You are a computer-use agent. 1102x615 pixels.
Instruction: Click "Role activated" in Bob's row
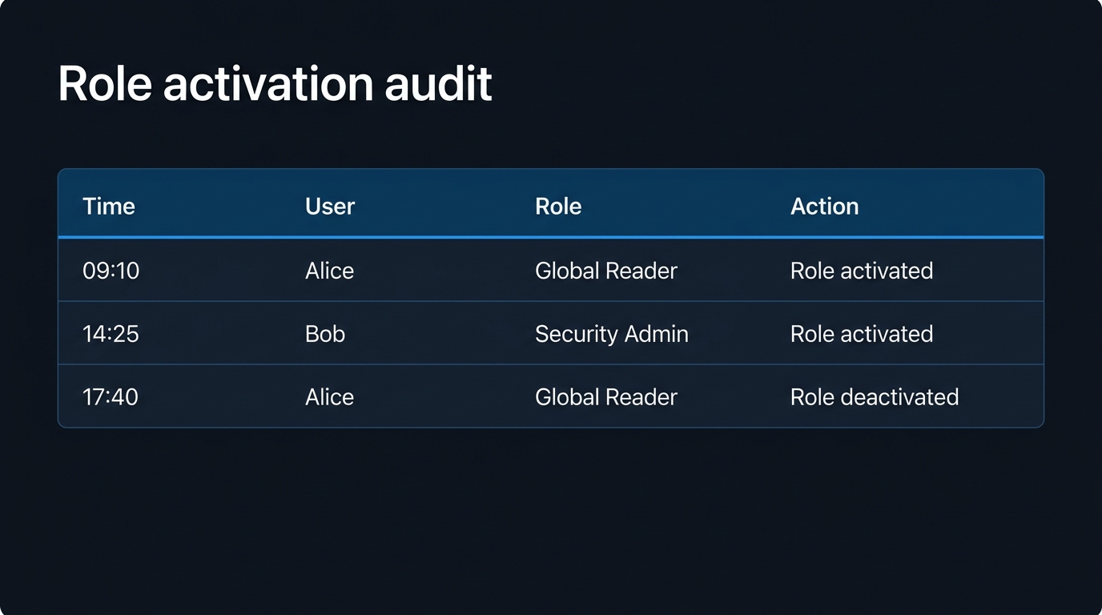862,333
